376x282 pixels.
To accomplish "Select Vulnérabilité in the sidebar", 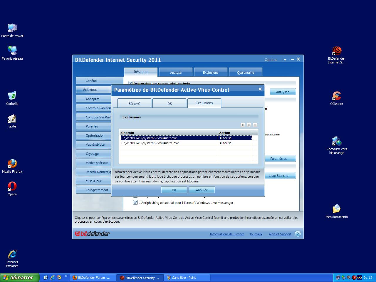I will point(93,145).
